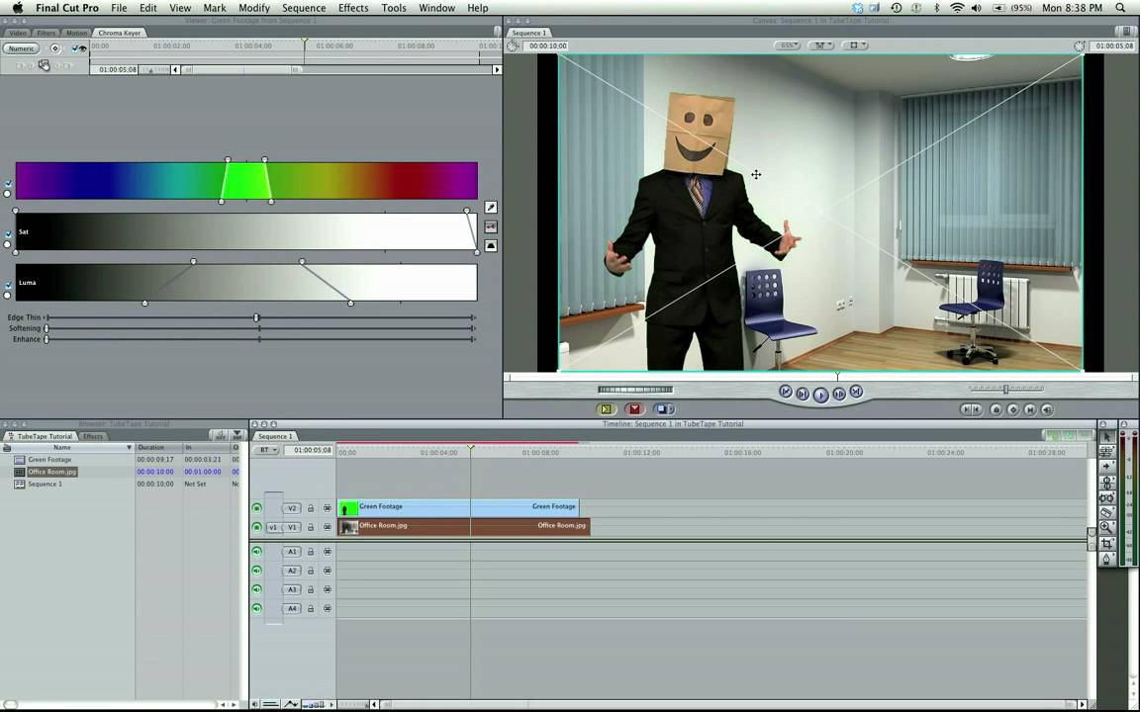This screenshot has height=712, width=1140.
Task: Toggle lock on track V2
Action: (x=311, y=508)
